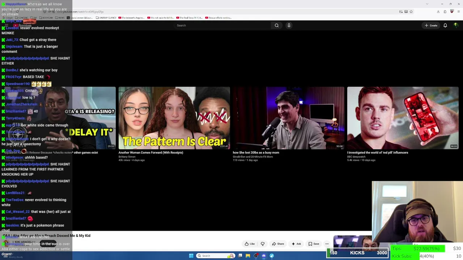
Task: Open 'how She lost 20lbs as a busy mom'
Action: 256,153
